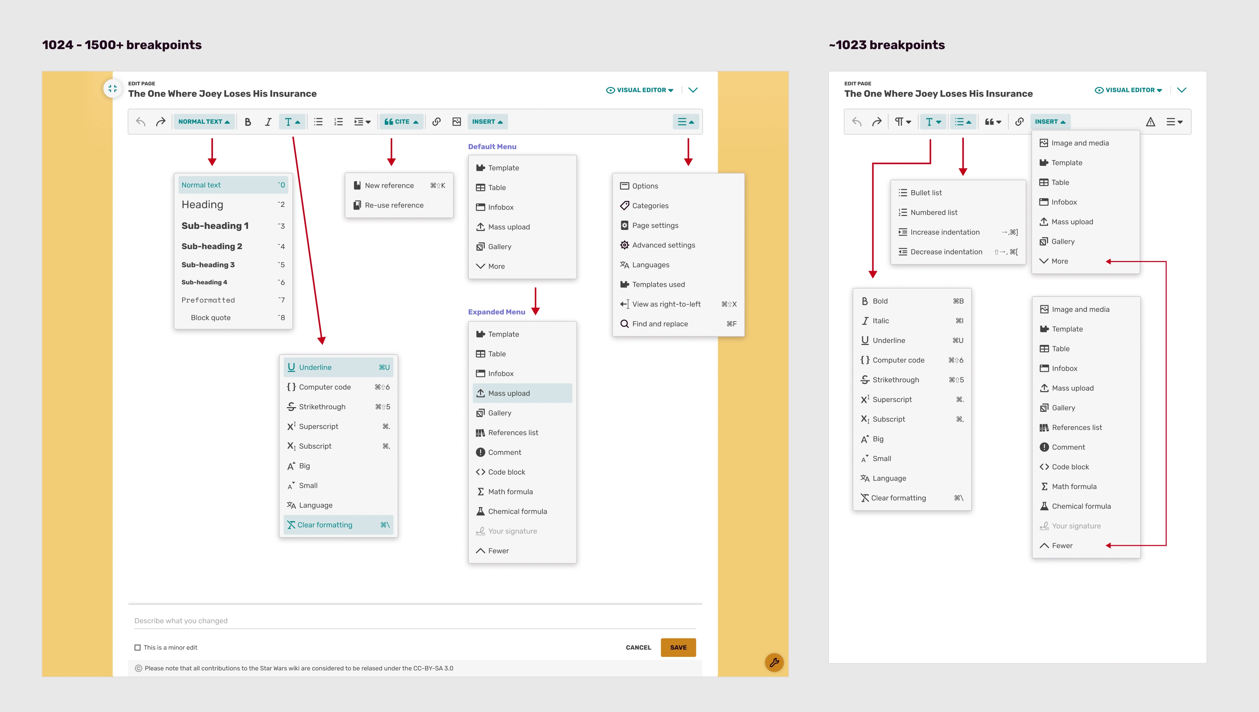Click the collapse arrows icon beside Edit Page
The height and width of the screenshot is (712, 1259).
pyautogui.click(x=113, y=89)
